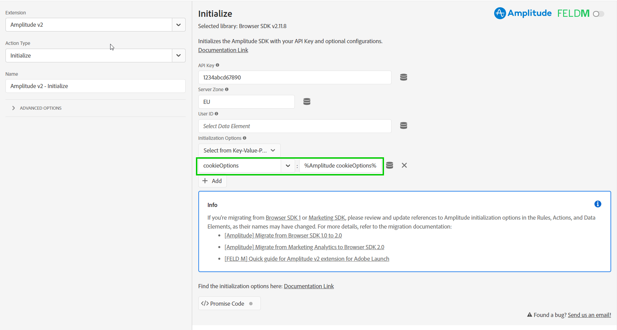
Task: Open the Select from Key-Value-P... dropdown
Action: click(x=239, y=150)
